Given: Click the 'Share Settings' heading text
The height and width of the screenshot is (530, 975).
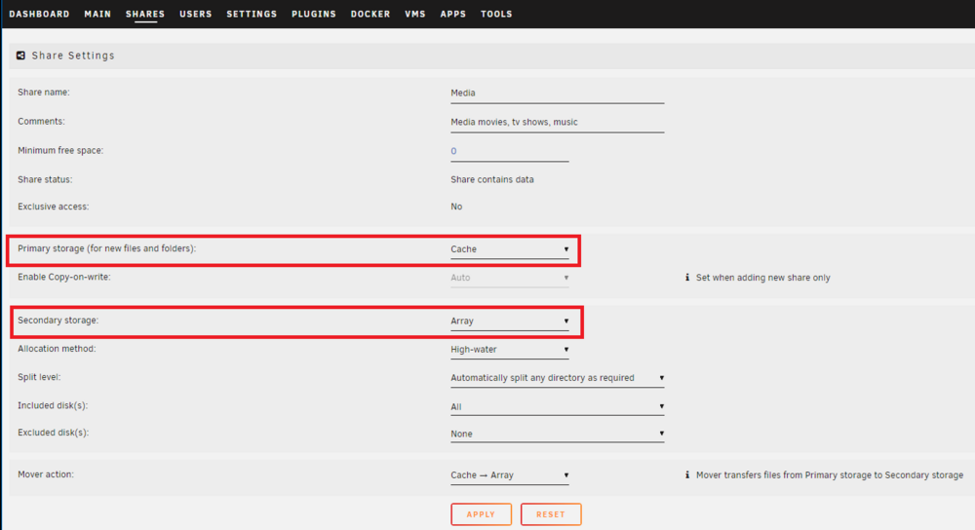Looking at the screenshot, I should click(73, 56).
